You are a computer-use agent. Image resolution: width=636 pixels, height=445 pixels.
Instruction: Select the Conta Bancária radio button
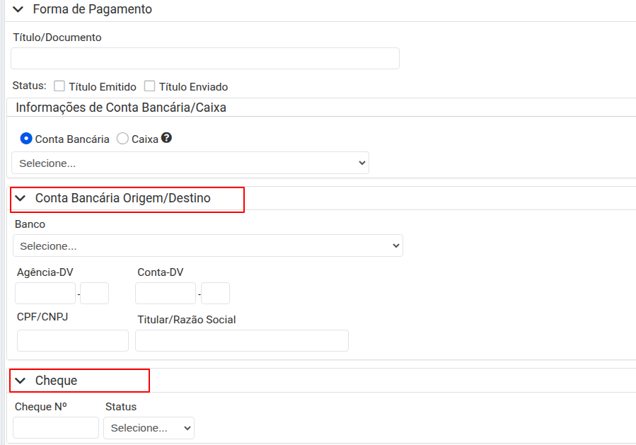click(26, 139)
